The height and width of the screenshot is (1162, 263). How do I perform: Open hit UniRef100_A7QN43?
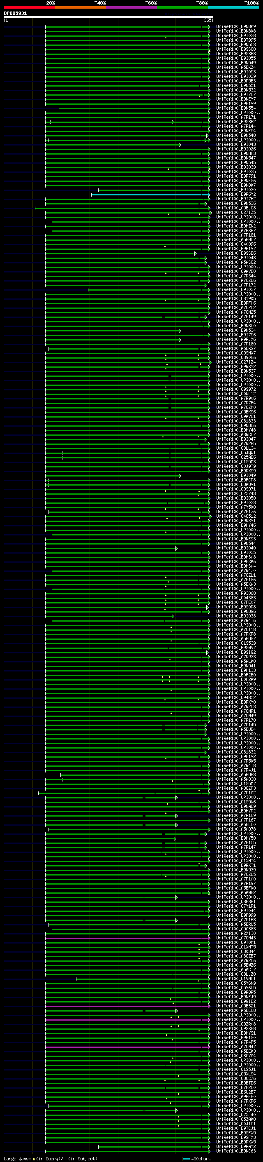(236, 938)
